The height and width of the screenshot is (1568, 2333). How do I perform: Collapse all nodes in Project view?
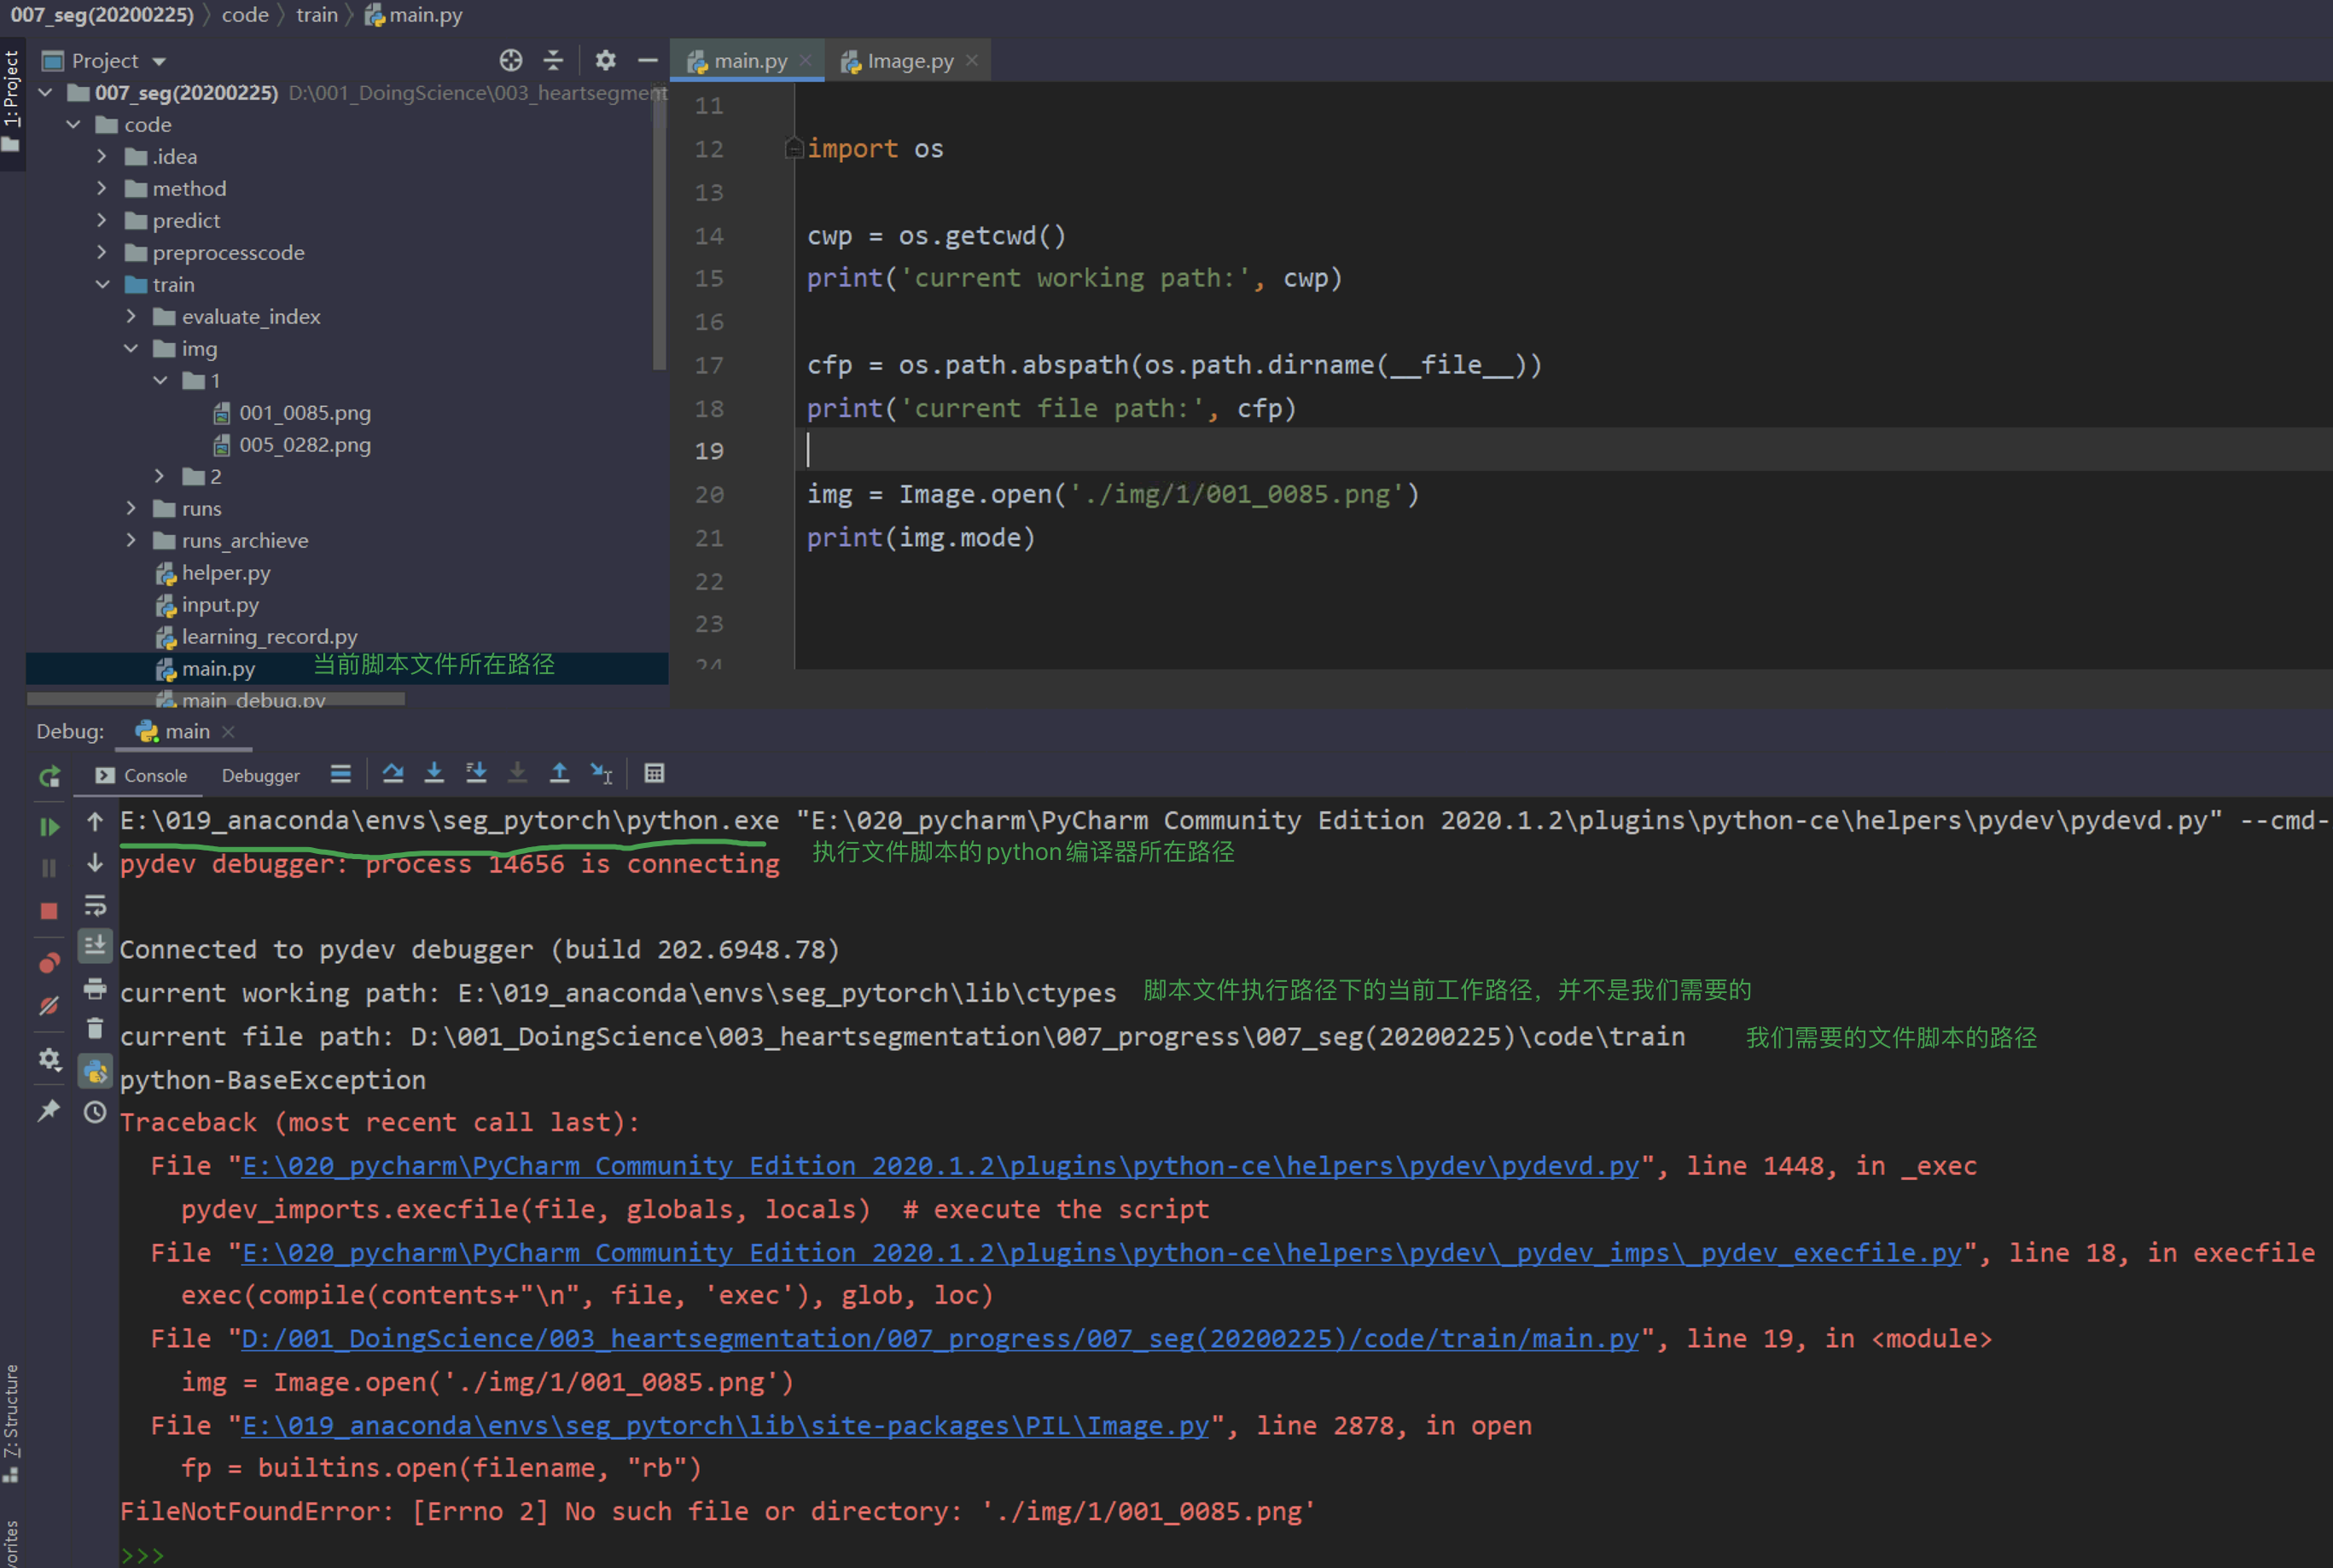click(x=553, y=60)
